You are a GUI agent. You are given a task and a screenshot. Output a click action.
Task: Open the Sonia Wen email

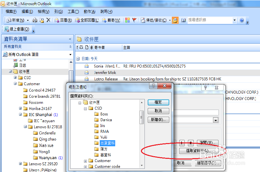point(167,66)
